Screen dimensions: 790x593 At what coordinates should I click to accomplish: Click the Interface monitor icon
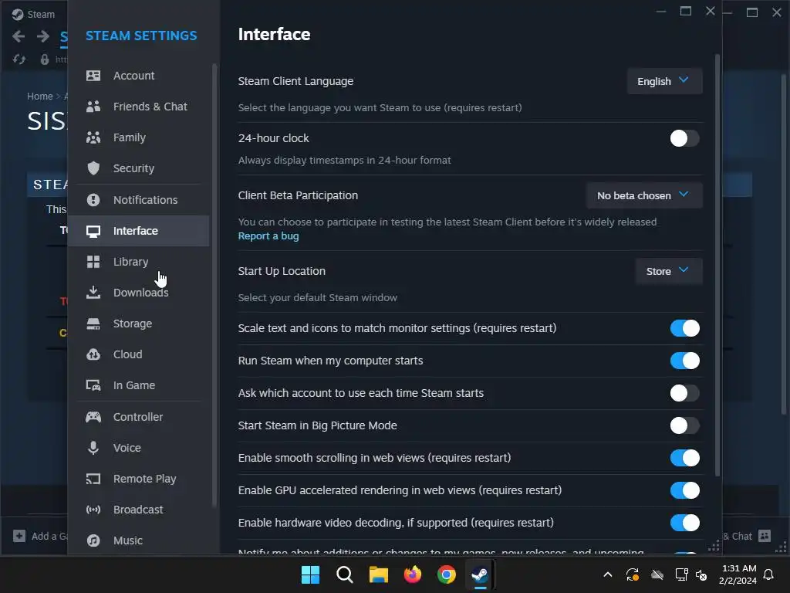pos(93,231)
